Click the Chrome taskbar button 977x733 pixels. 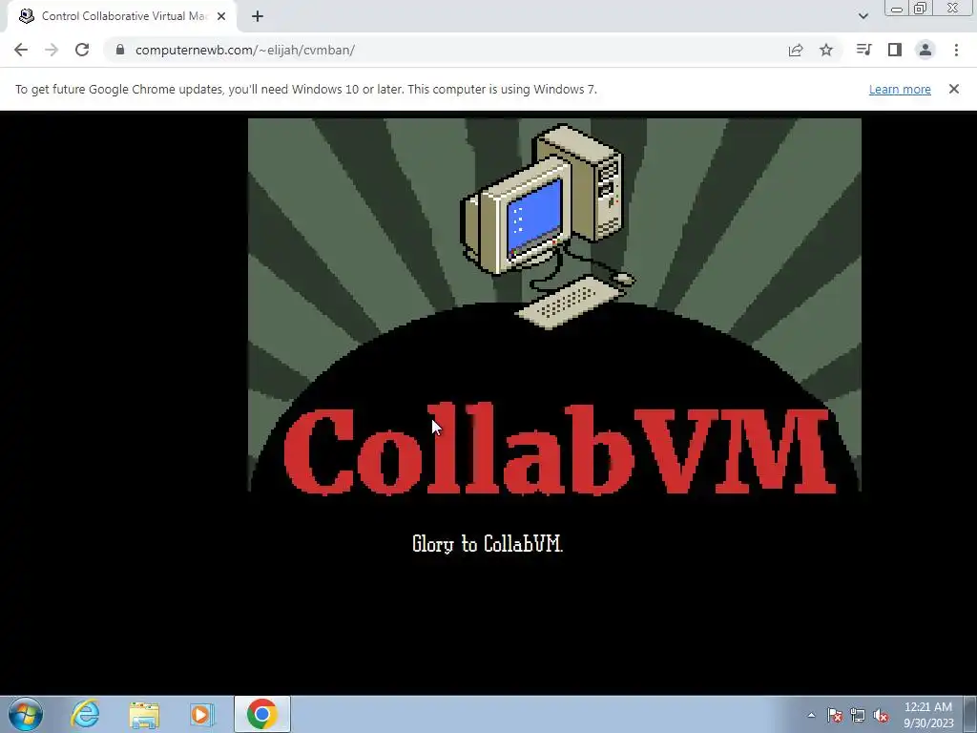262,714
